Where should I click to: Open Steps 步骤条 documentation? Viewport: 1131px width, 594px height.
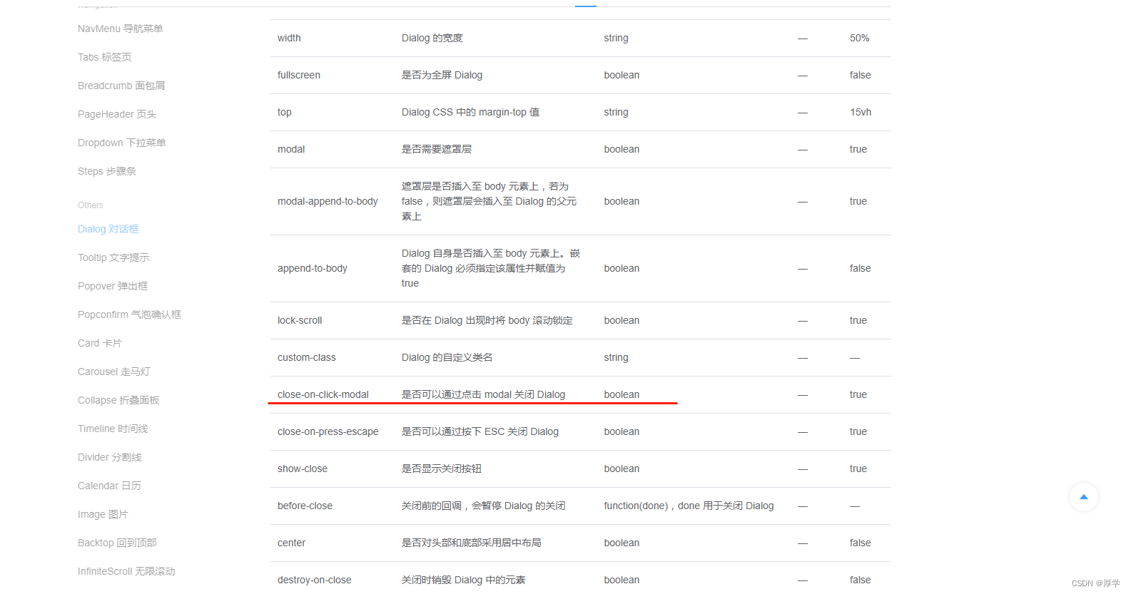107,171
